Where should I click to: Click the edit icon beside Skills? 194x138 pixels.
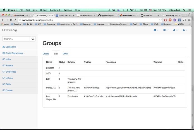tap(4, 84)
